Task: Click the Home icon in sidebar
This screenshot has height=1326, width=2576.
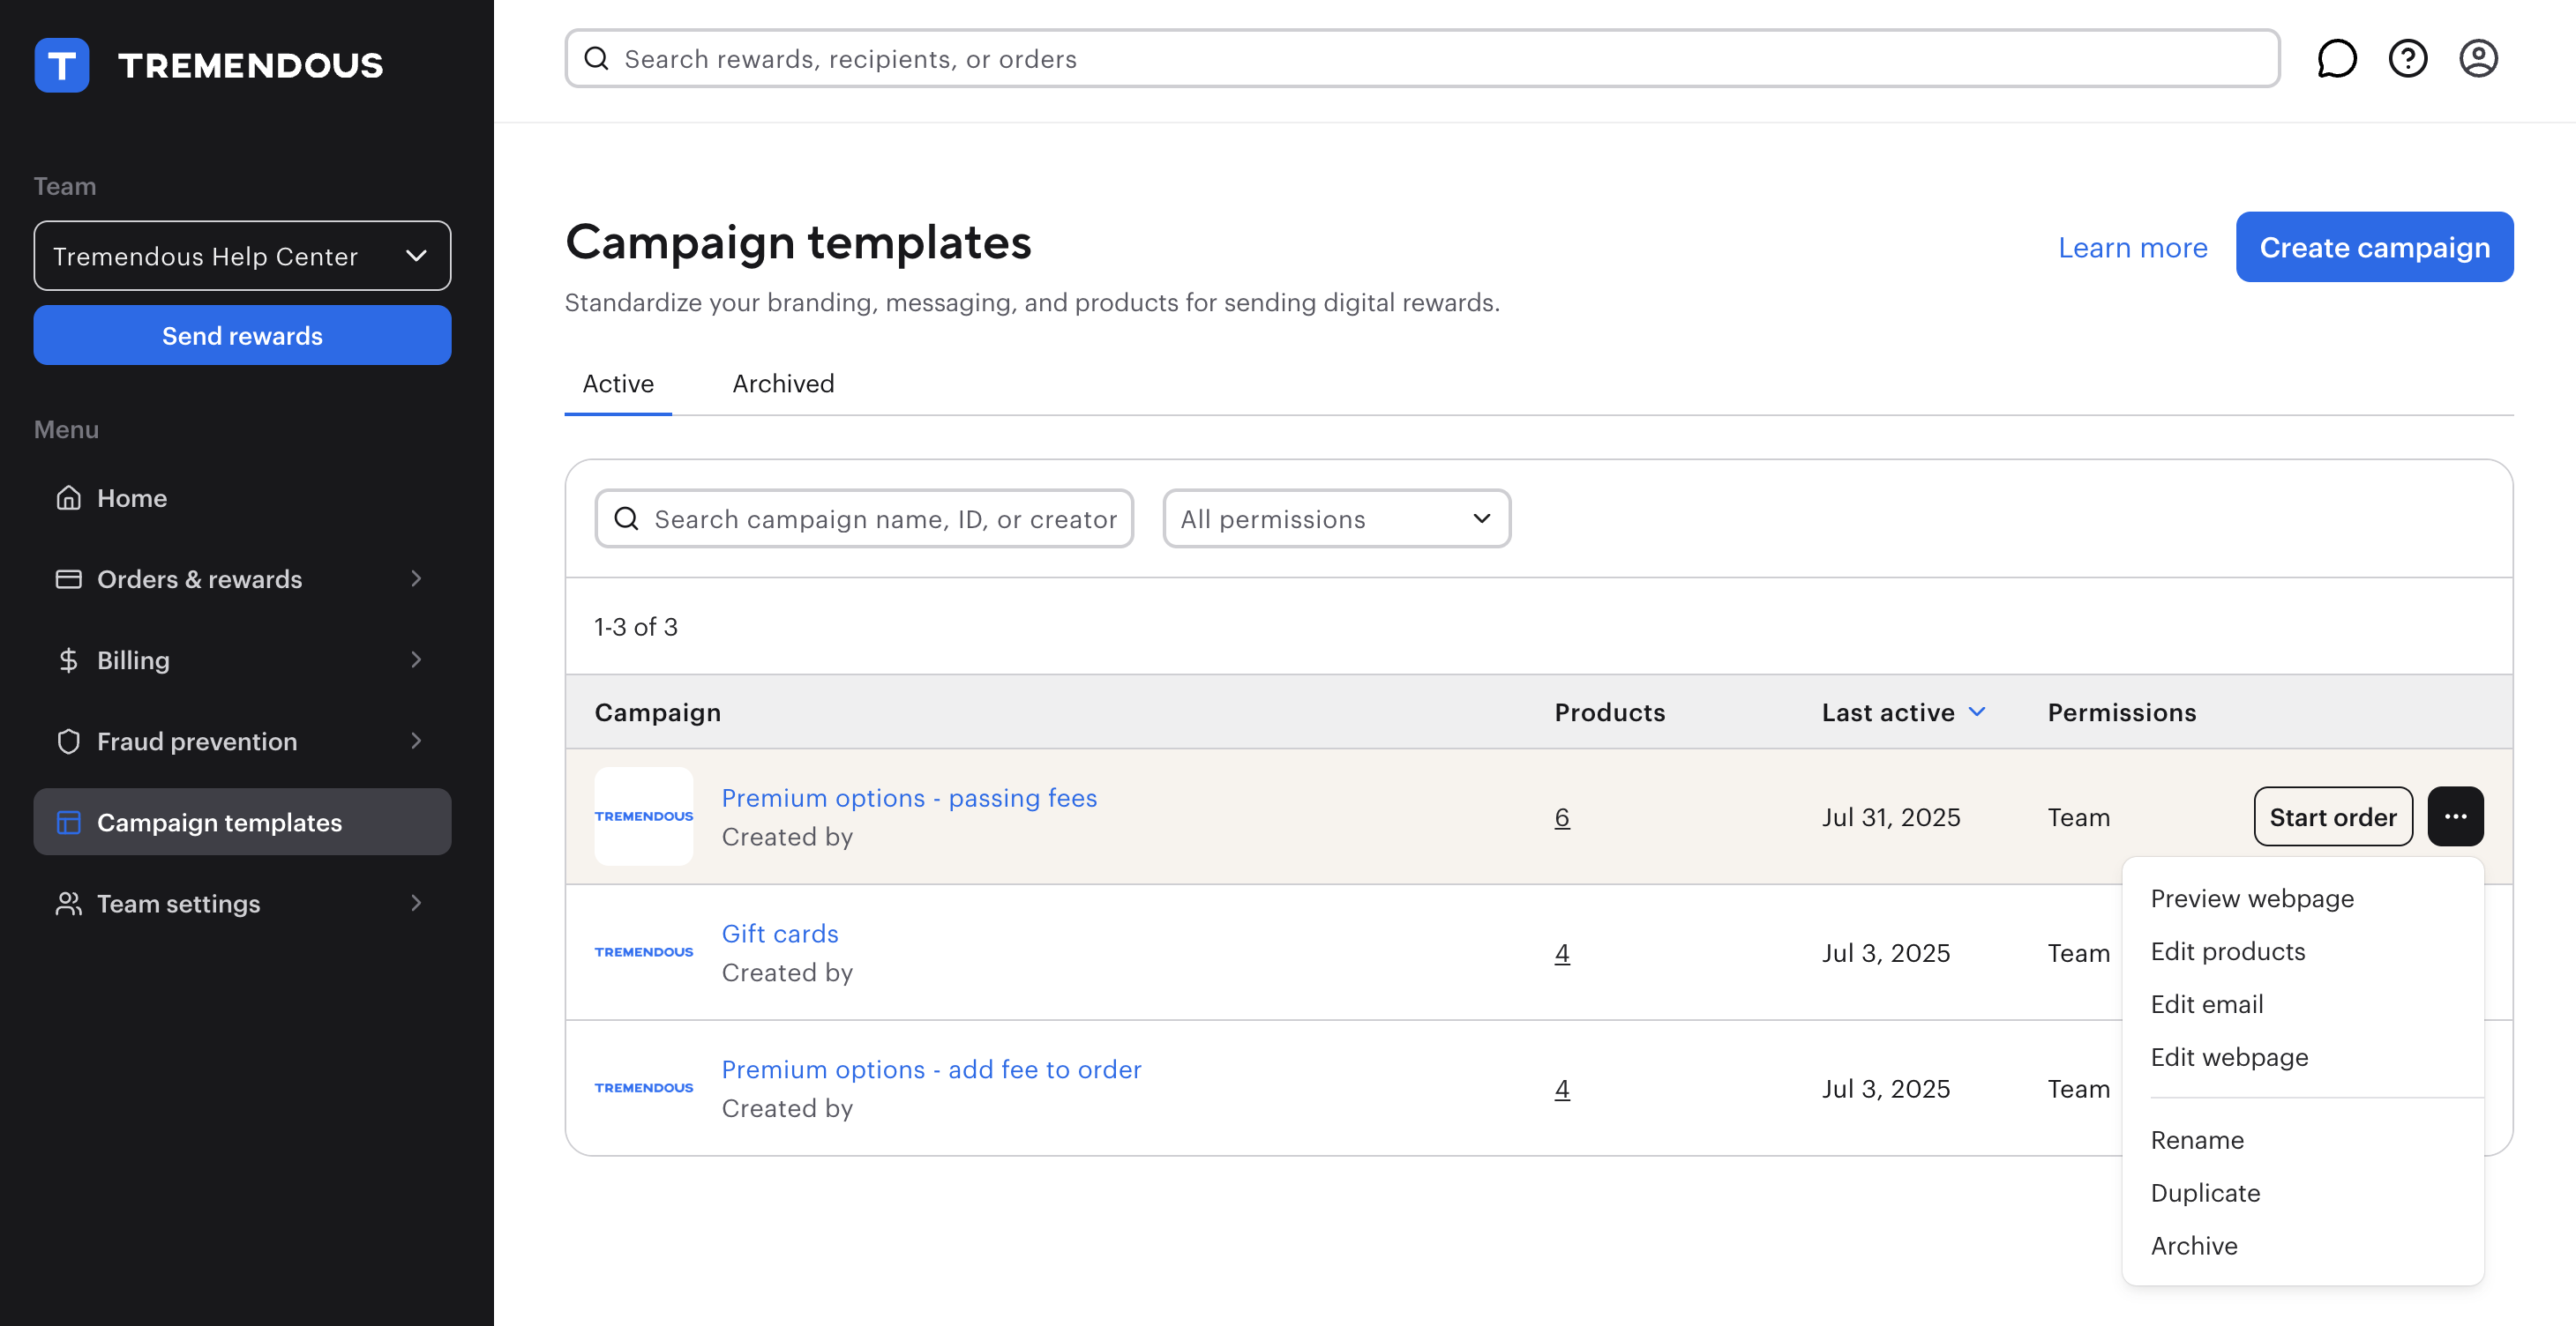Action: click(68, 497)
